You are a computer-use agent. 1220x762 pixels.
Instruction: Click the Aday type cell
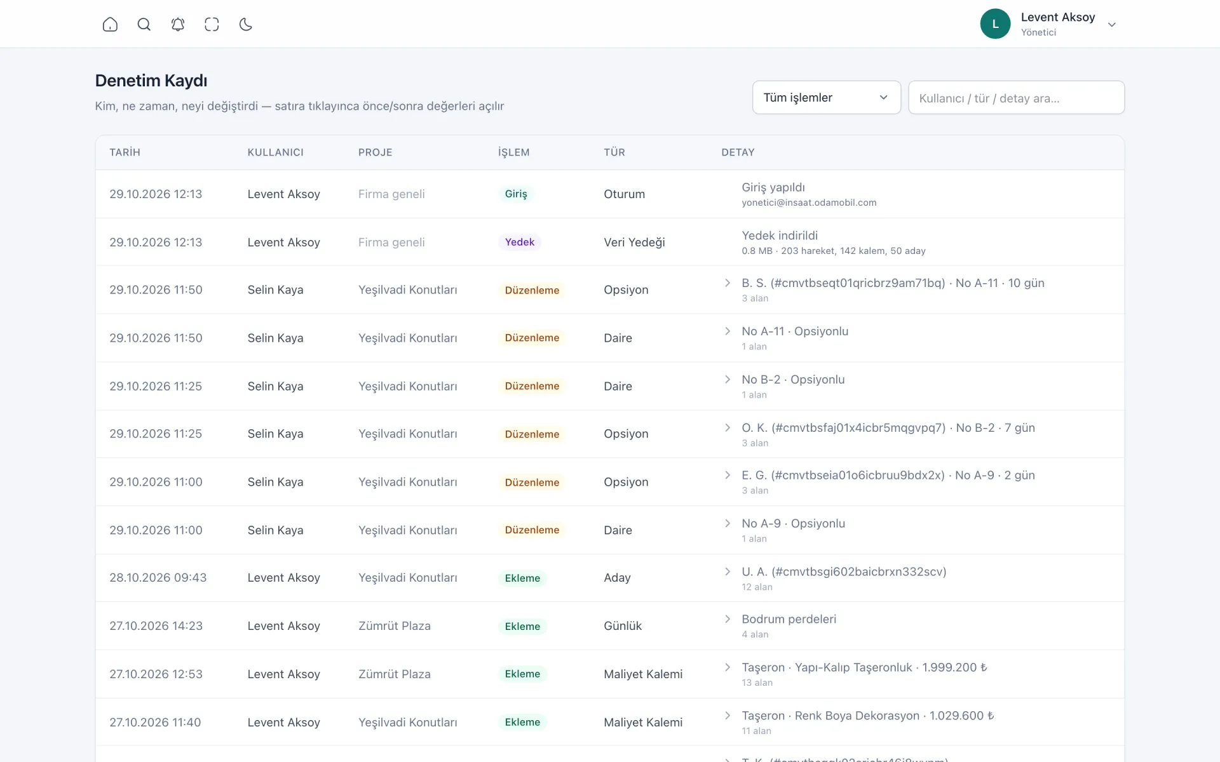(617, 578)
